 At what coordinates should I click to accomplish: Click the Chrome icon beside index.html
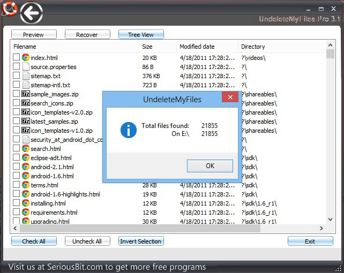[26, 57]
